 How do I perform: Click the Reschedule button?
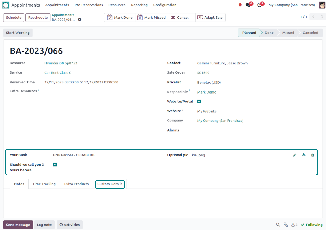[38, 18]
